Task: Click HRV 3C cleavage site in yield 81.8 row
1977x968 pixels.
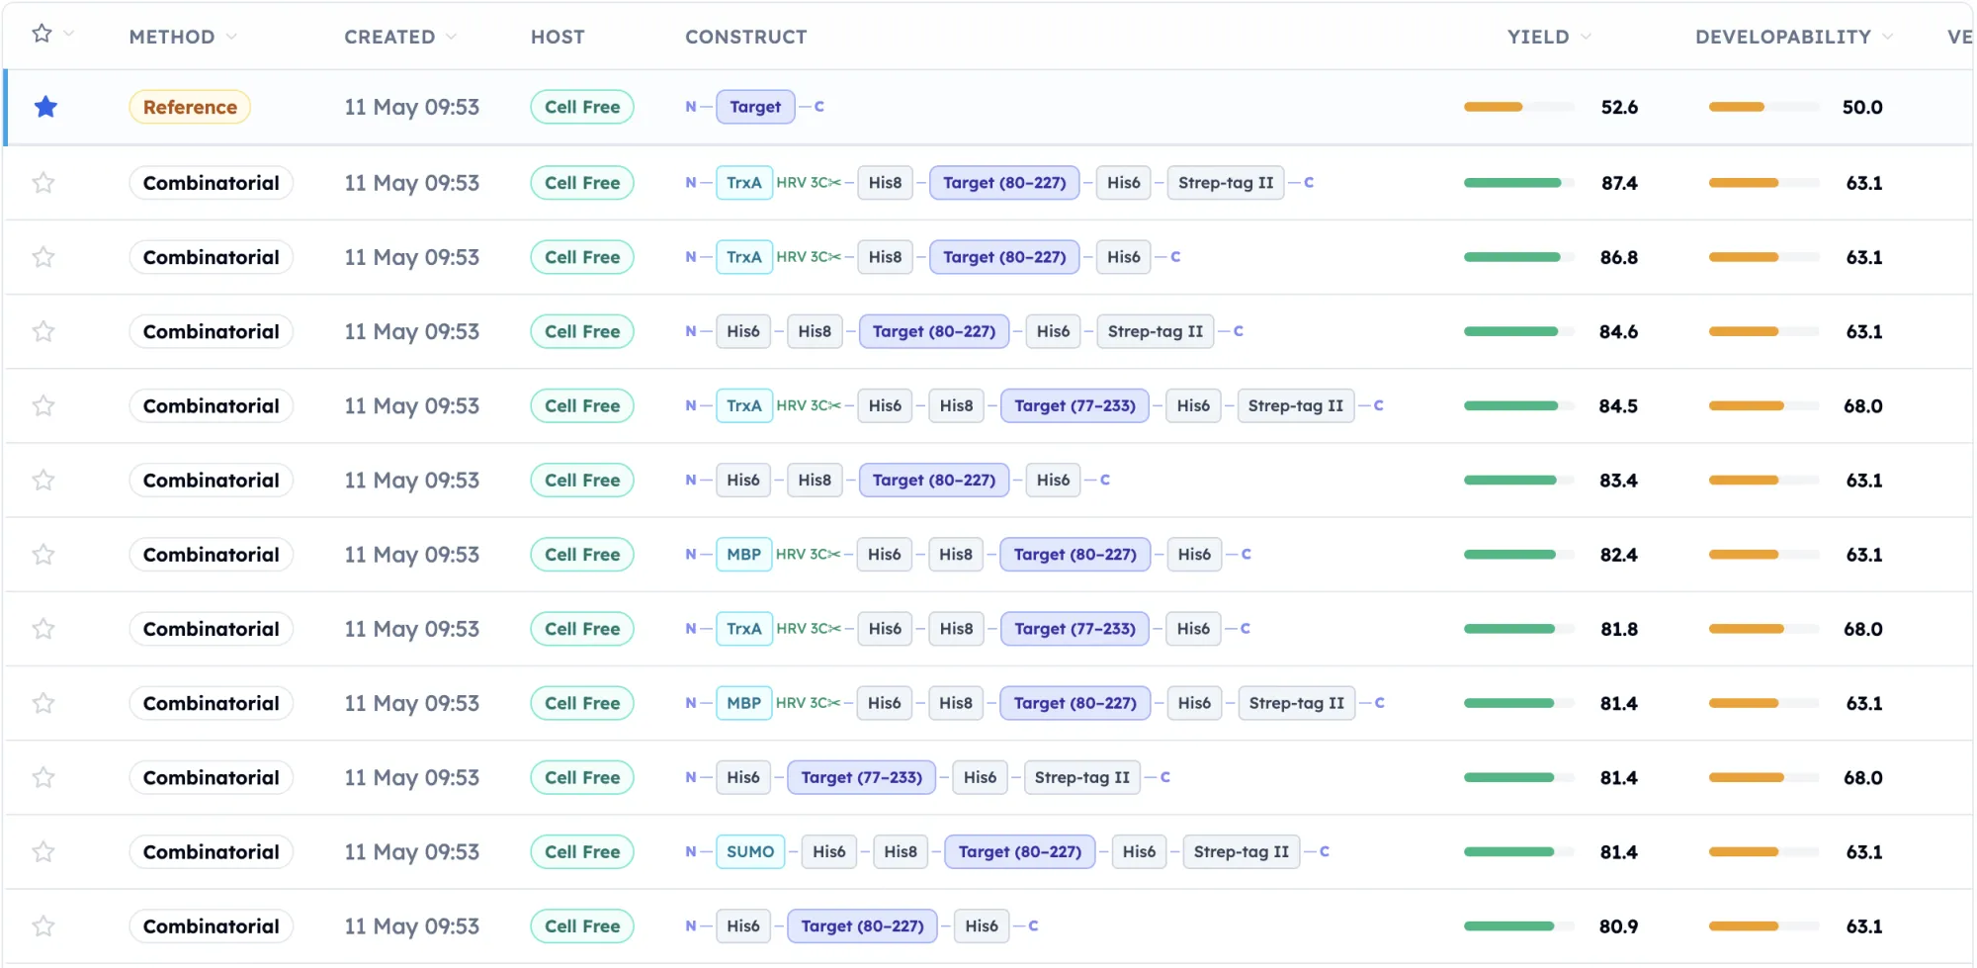Action: (809, 629)
